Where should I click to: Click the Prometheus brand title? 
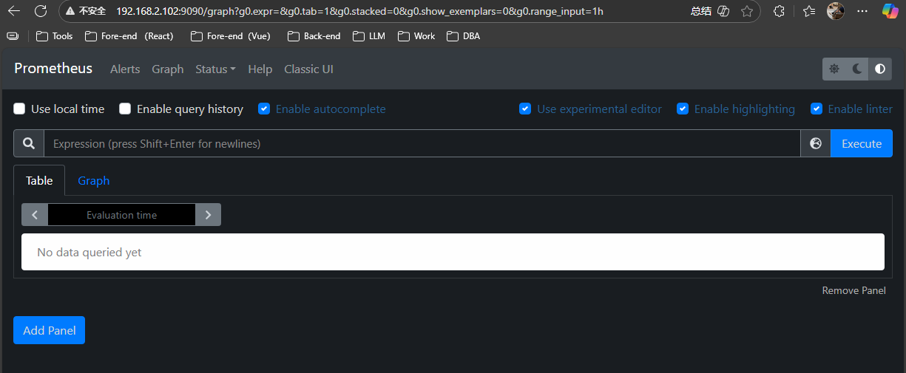[x=53, y=68]
